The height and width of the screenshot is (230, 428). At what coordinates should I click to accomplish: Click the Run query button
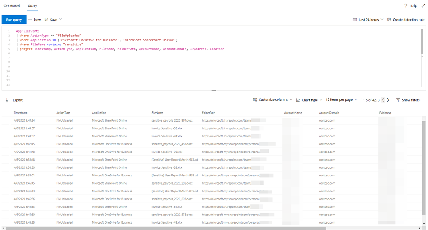14,20
